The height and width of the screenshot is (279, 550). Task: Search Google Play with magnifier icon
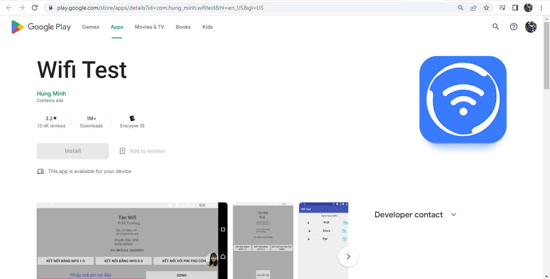(x=496, y=27)
